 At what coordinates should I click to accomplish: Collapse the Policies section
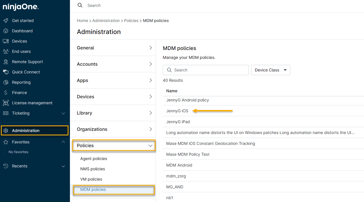(x=150, y=146)
